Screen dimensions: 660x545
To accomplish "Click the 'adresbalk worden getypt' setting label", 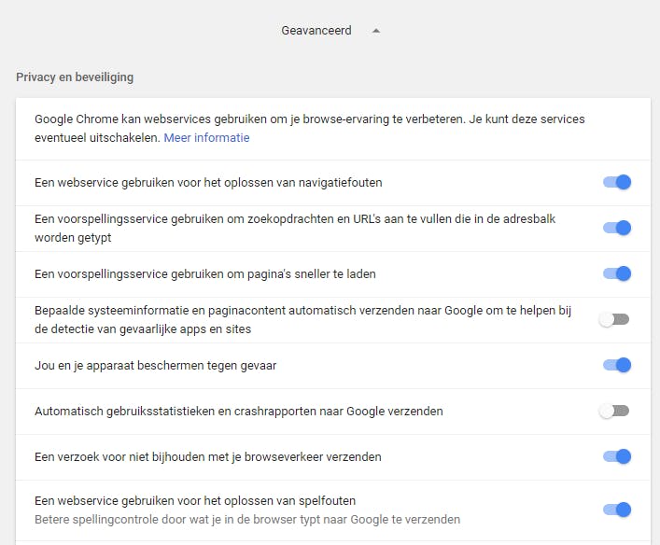I will (x=308, y=228).
